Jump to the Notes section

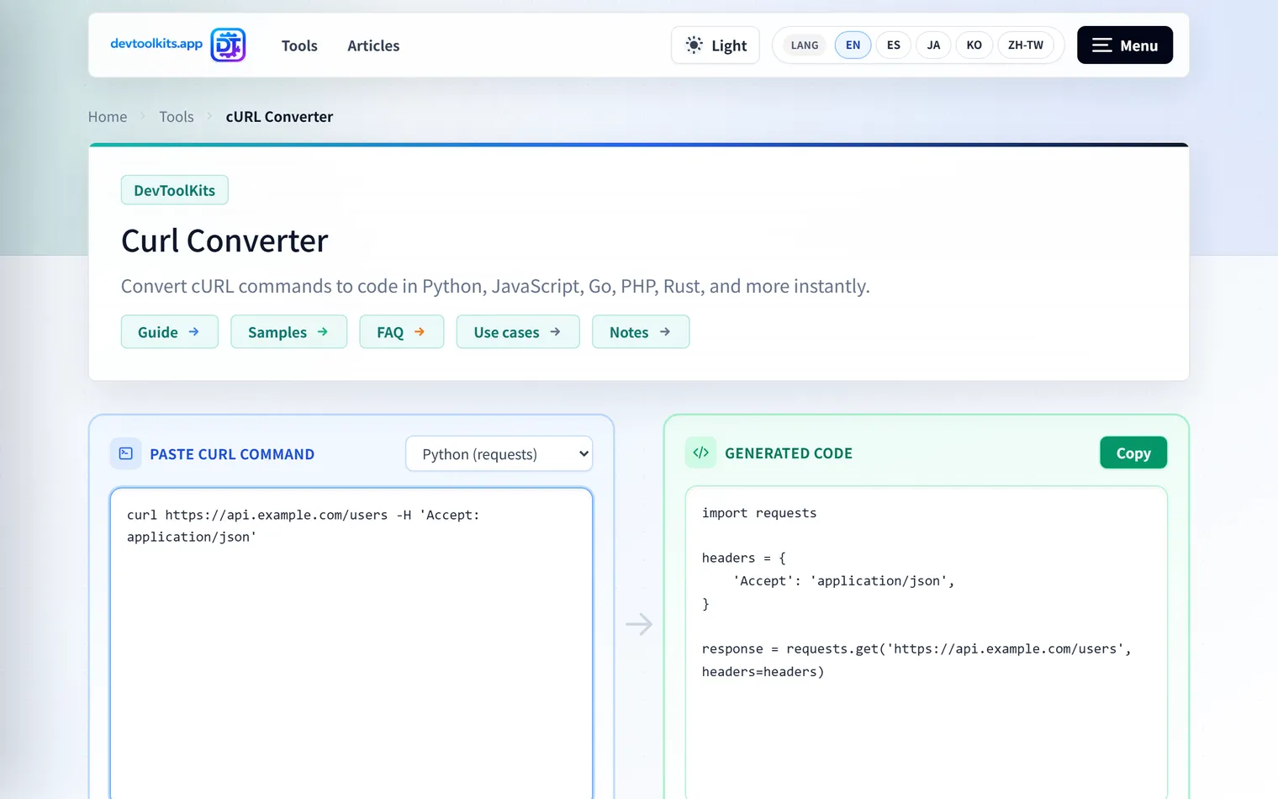pyautogui.click(x=641, y=332)
